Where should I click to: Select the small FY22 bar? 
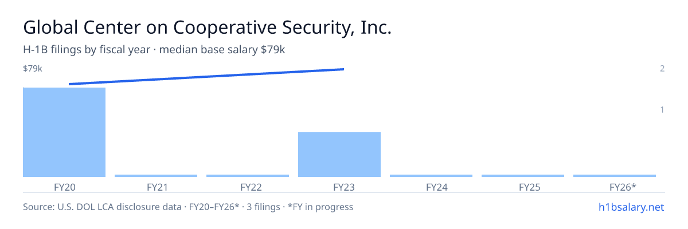coord(248,176)
